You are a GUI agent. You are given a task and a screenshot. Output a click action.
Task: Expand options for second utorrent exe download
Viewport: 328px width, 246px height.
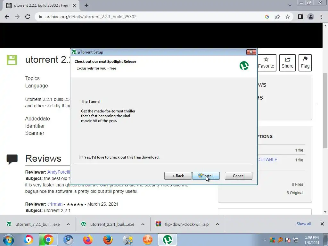143,224
